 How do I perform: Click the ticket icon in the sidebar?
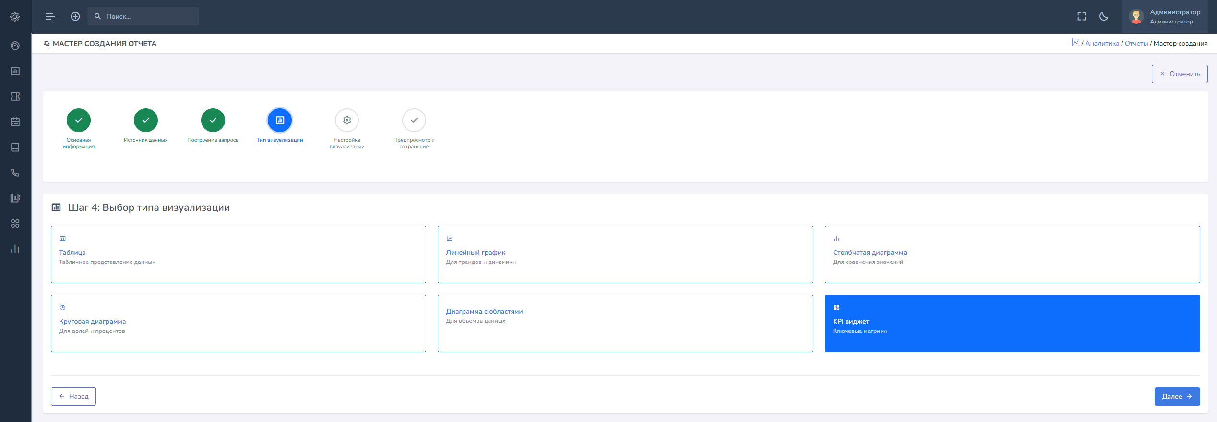[x=15, y=96]
